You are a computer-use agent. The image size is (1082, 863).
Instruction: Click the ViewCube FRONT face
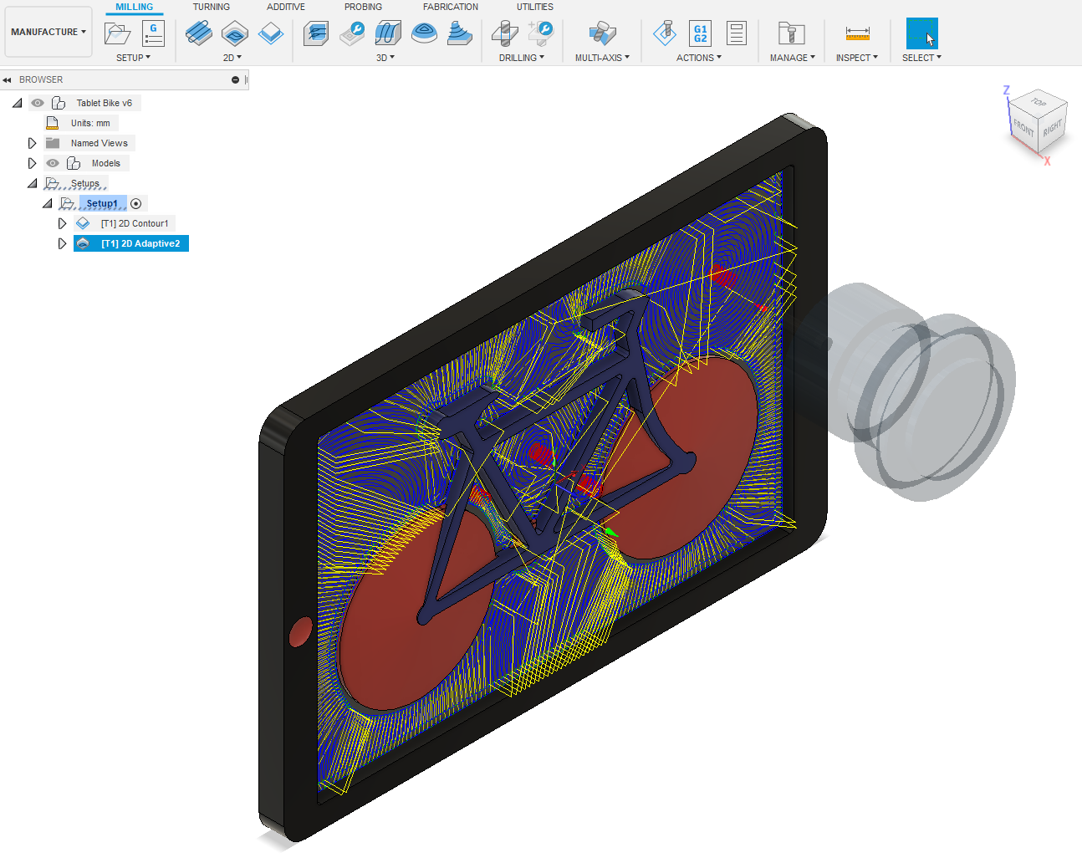pyautogui.click(x=1023, y=128)
